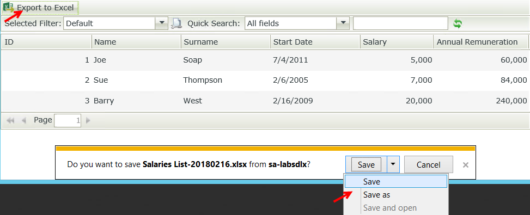Click the green refresh arrows icon

[458, 23]
